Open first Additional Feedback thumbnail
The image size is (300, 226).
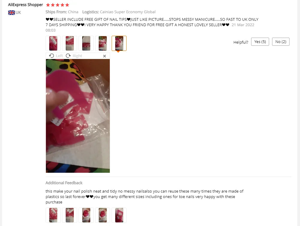53,215
